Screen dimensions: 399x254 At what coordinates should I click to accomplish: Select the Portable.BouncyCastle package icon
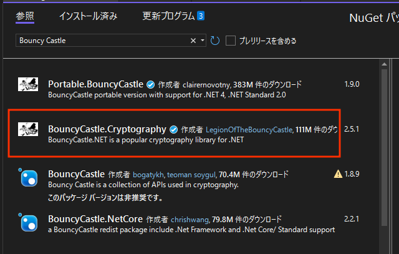28,84
